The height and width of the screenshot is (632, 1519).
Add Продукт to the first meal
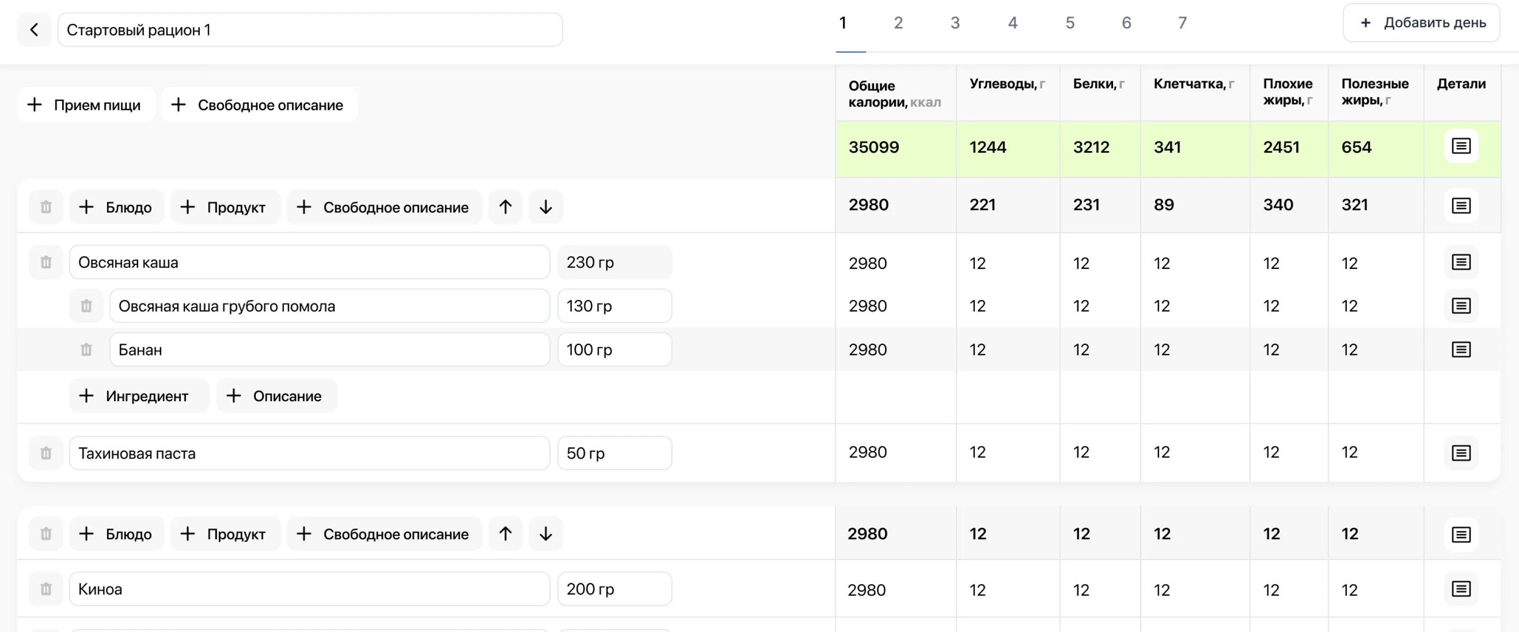pyautogui.click(x=225, y=207)
